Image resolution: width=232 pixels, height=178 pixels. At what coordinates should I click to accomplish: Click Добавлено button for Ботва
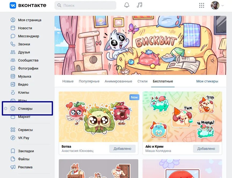122,148
